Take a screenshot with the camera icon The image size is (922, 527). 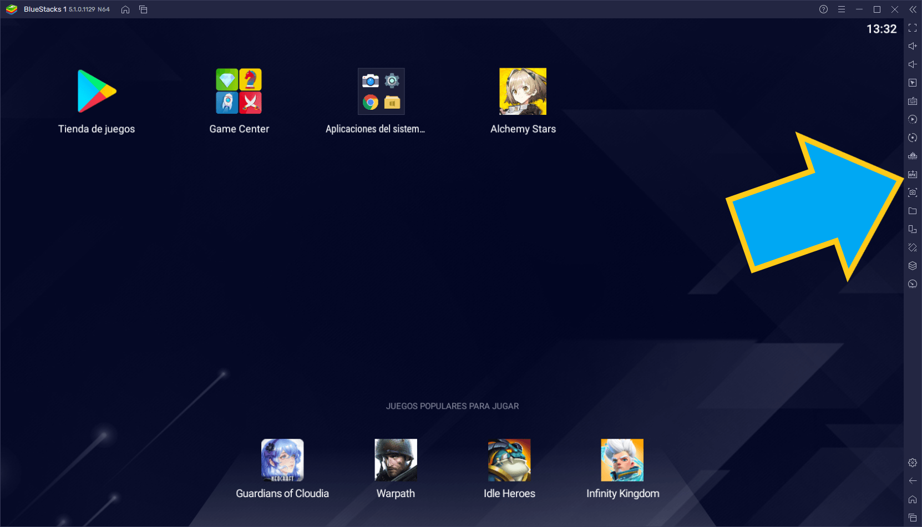click(913, 192)
